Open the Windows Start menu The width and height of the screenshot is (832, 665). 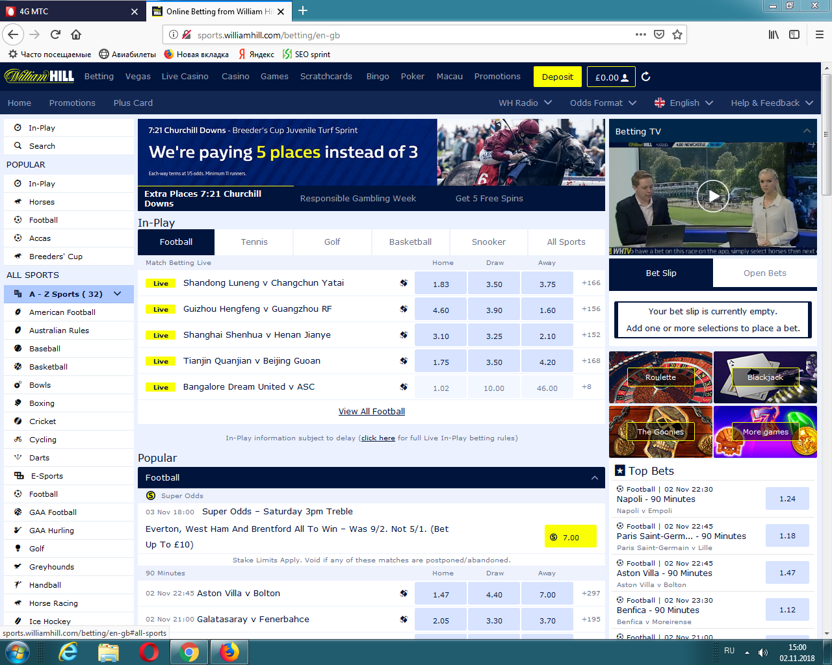(x=17, y=651)
